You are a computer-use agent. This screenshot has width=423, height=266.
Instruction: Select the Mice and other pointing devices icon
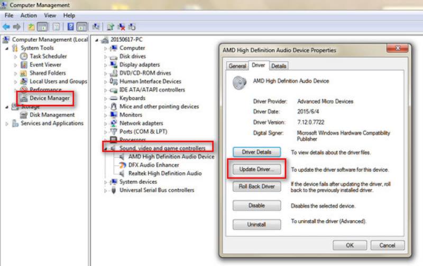[x=114, y=107]
